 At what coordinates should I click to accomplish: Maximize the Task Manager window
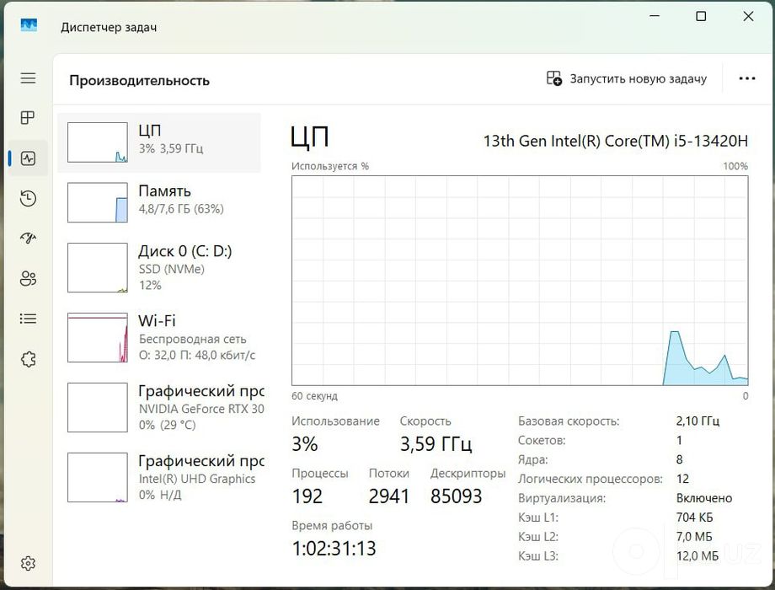pyautogui.click(x=701, y=16)
